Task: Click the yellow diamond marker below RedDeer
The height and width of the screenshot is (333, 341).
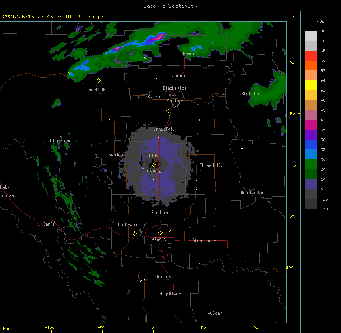Action: coord(168,111)
